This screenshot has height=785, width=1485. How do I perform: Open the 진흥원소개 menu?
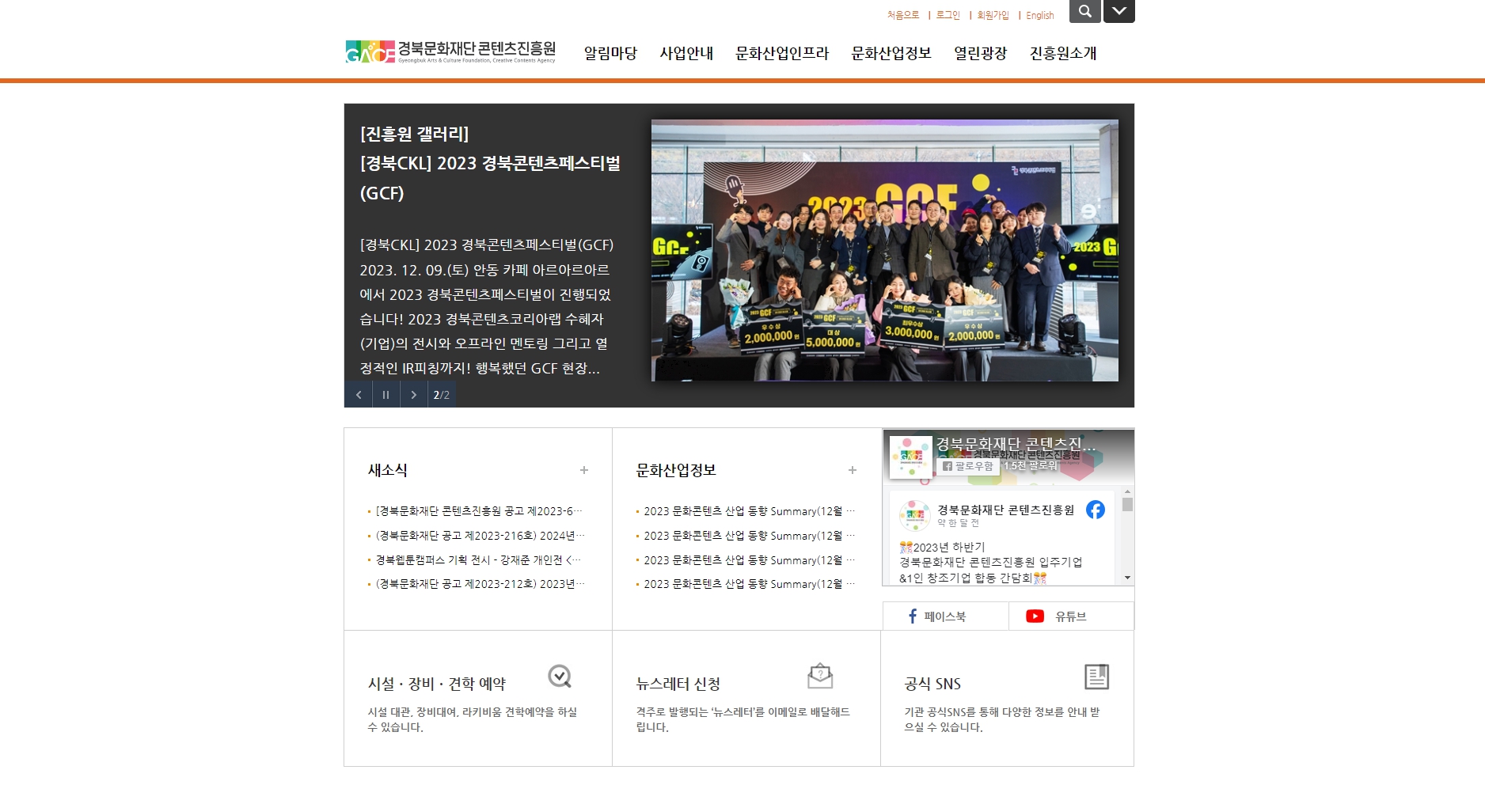click(1063, 53)
